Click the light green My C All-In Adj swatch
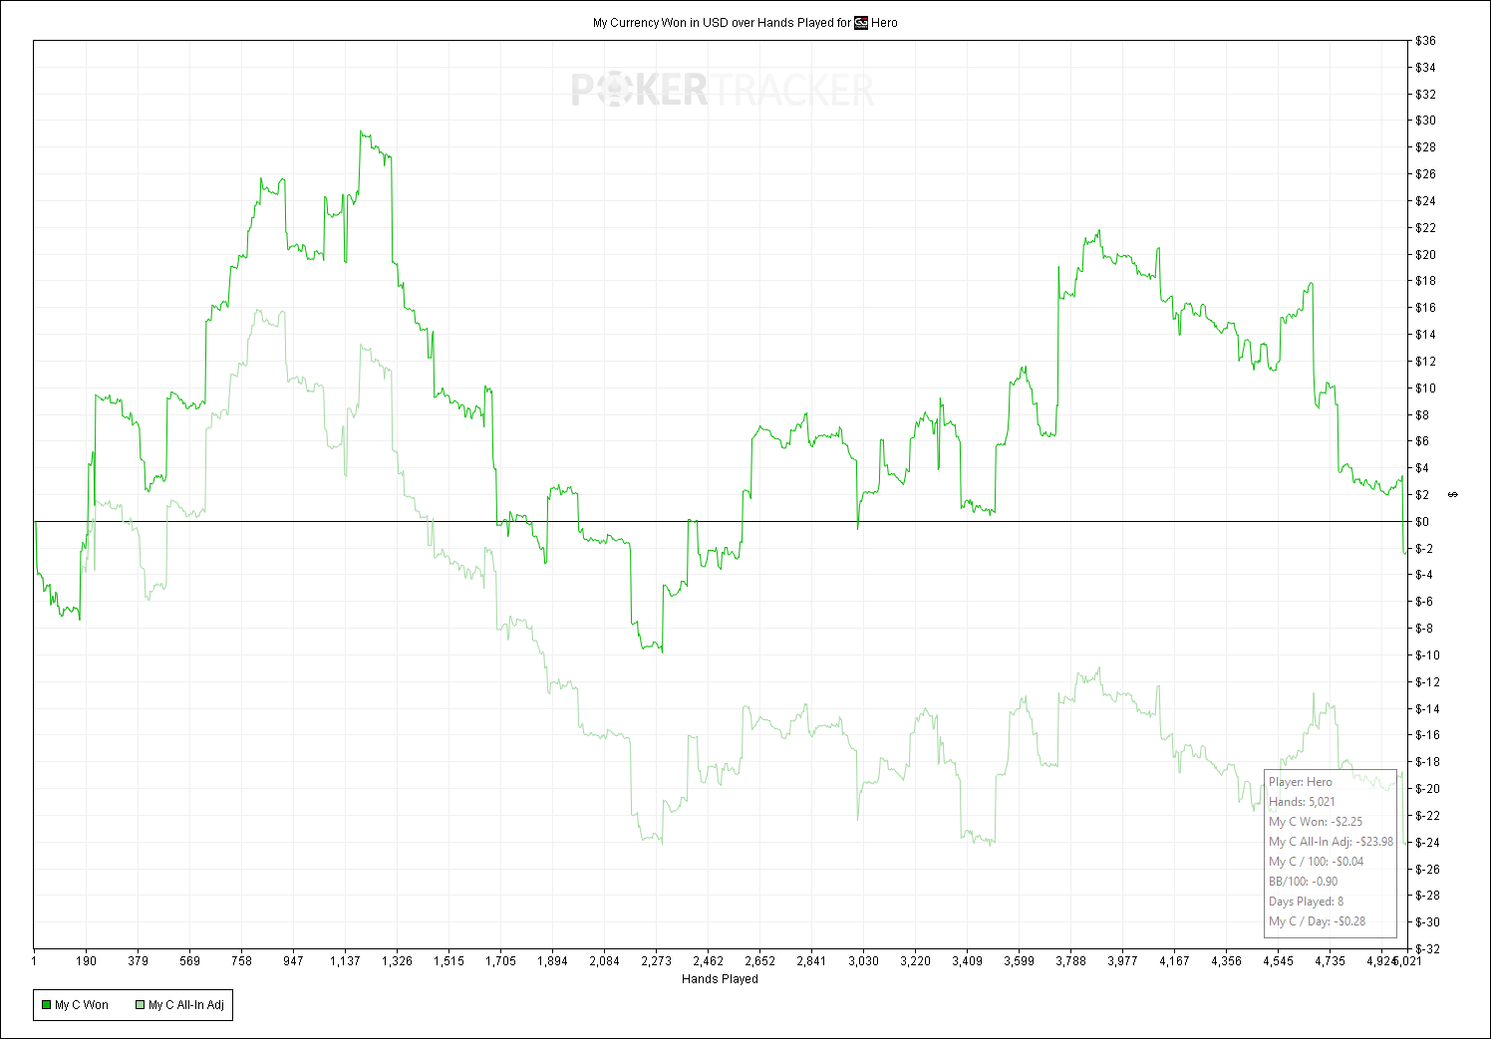Viewport: 1491px width, 1039px height. (x=140, y=1005)
